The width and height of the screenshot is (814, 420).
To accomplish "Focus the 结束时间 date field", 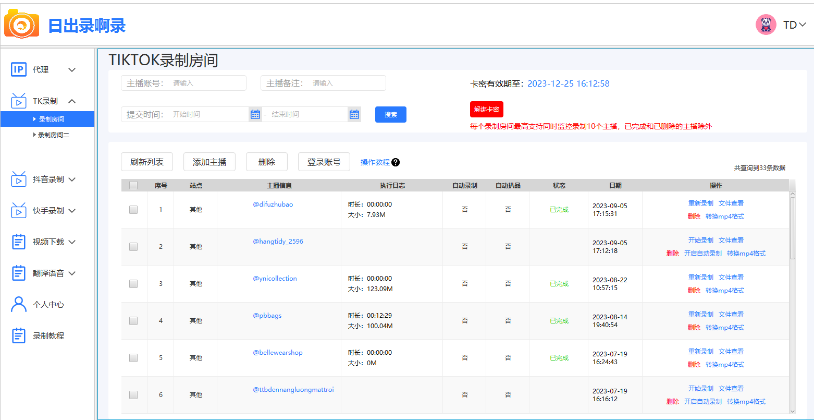I will (307, 114).
